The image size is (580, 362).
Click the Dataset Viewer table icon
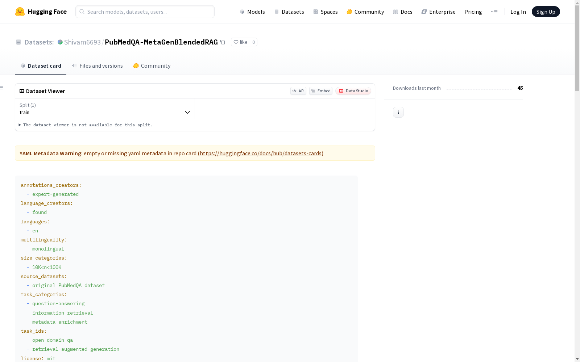point(22,91)
